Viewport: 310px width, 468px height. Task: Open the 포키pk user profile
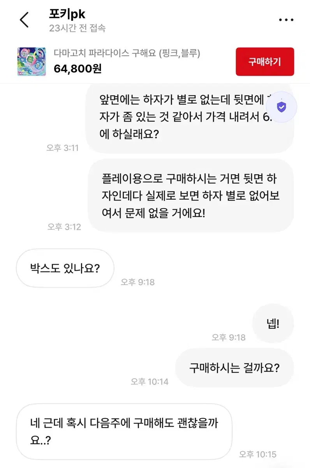coord(67,14)
